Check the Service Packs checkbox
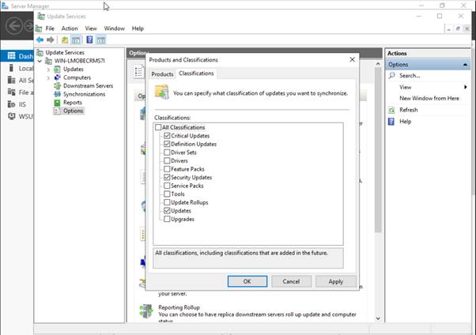476x335 pixels. (167, 186)
